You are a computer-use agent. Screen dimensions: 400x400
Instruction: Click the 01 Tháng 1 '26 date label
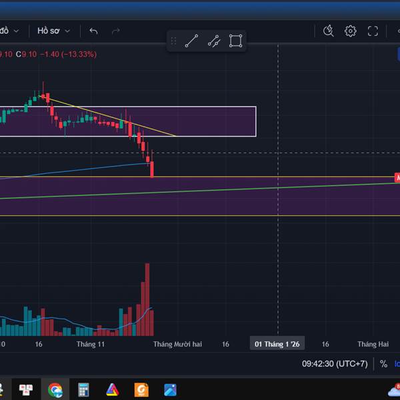(x=277, y=344)
